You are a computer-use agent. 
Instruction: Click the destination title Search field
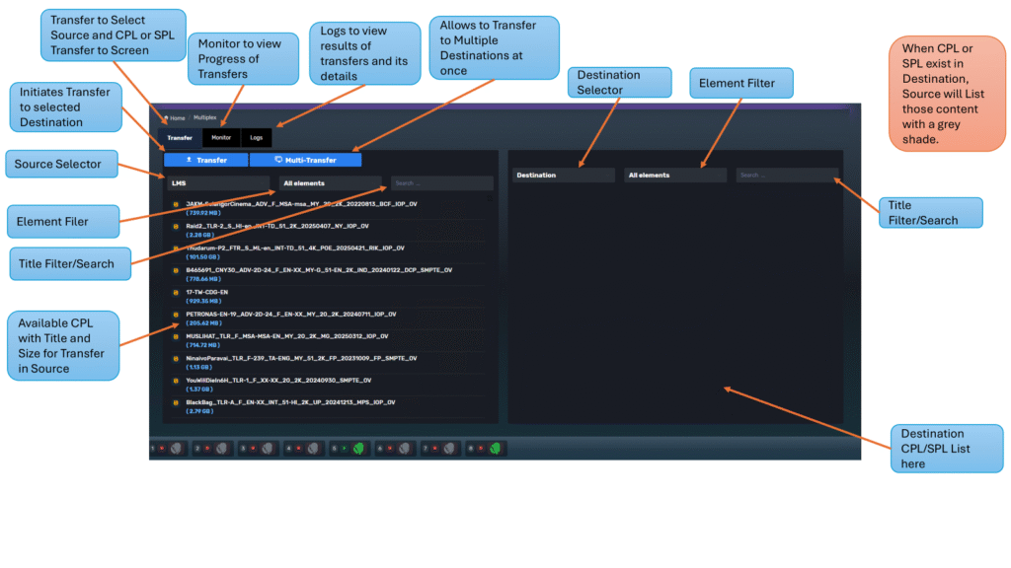(x=787, y=176)
